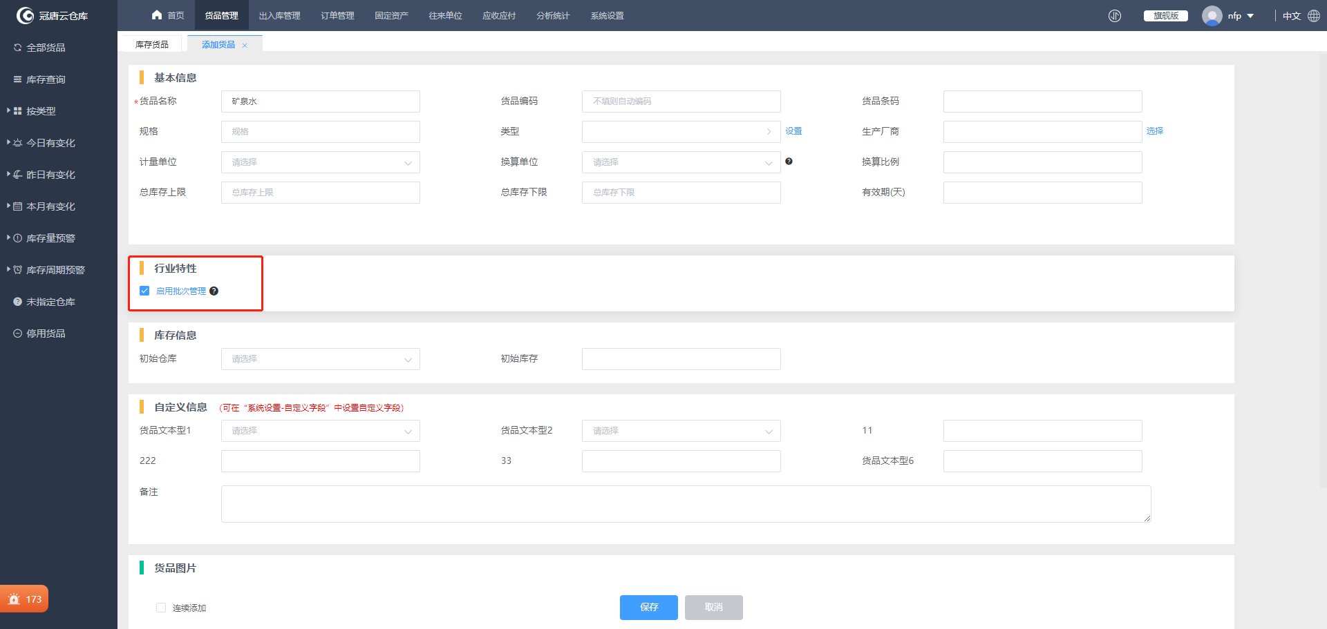Open the 初始仓库 dropdown

click(x=321, y=359)
